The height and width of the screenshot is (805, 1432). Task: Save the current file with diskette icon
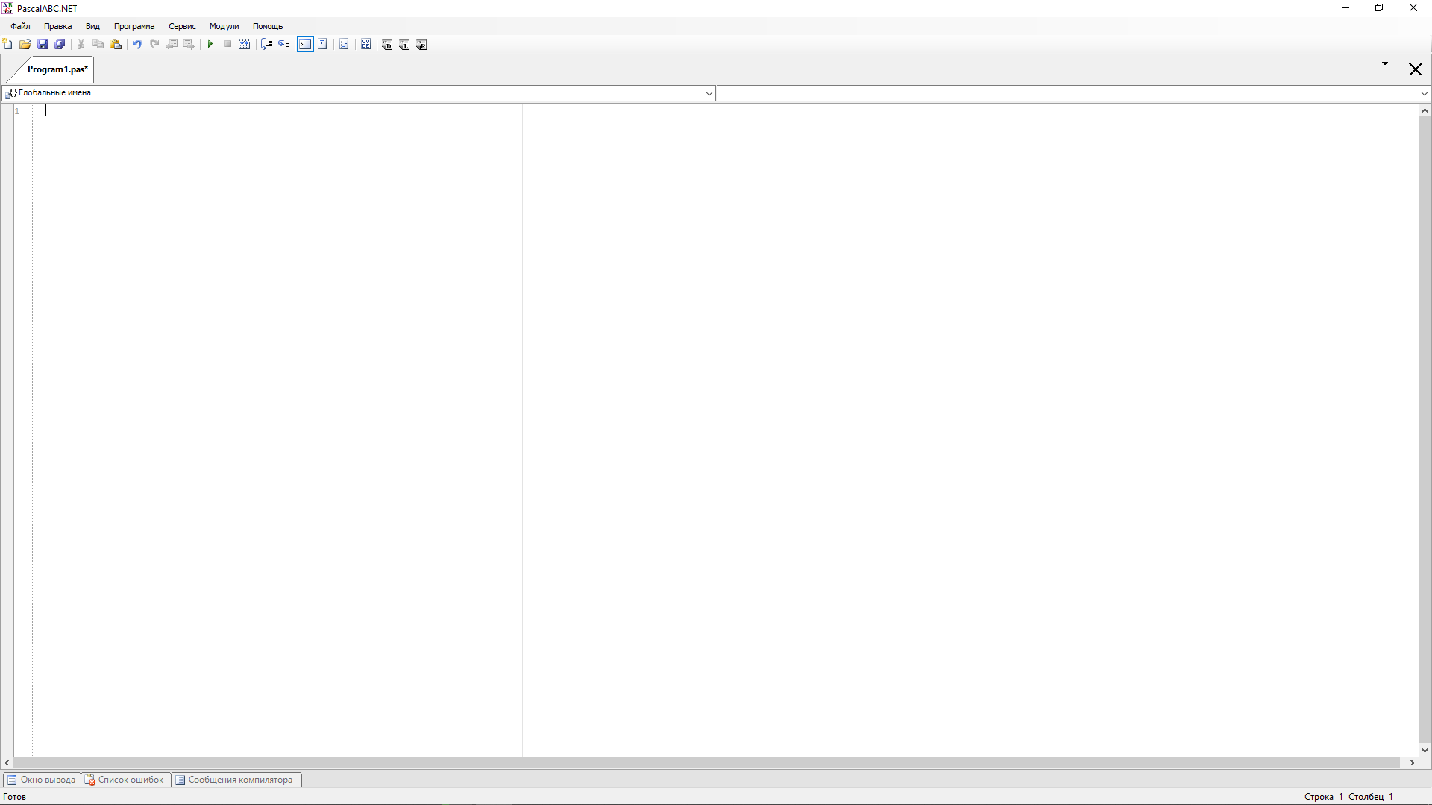(x=43, y=45)
